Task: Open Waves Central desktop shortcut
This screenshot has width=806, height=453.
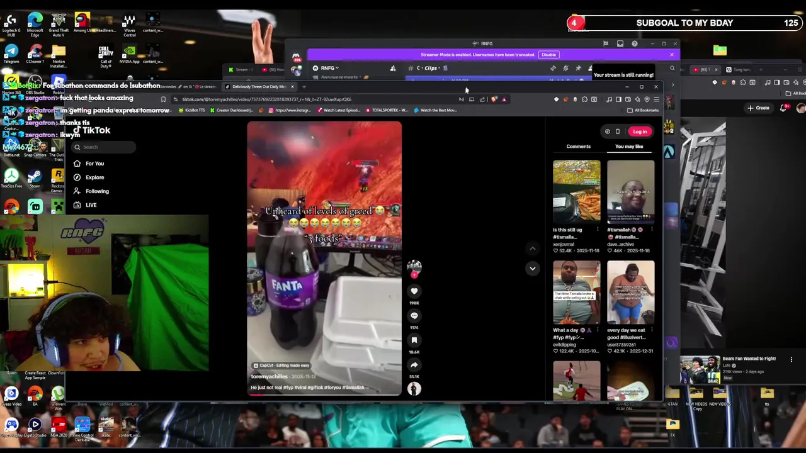Action: (129, 25)
